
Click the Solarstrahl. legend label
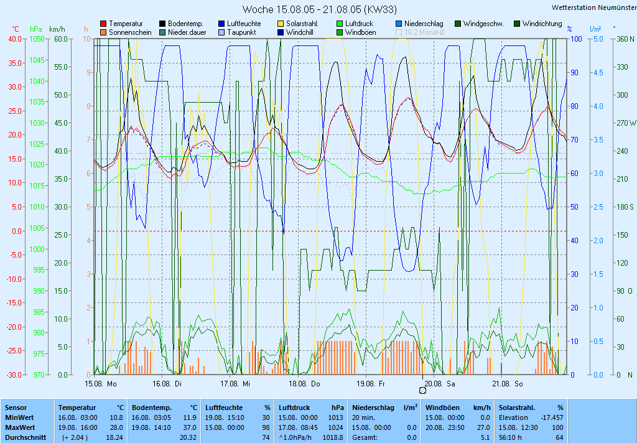302,24
